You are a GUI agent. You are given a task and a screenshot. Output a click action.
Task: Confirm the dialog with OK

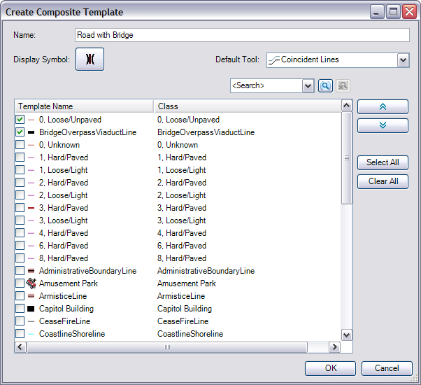click(330, 368)
